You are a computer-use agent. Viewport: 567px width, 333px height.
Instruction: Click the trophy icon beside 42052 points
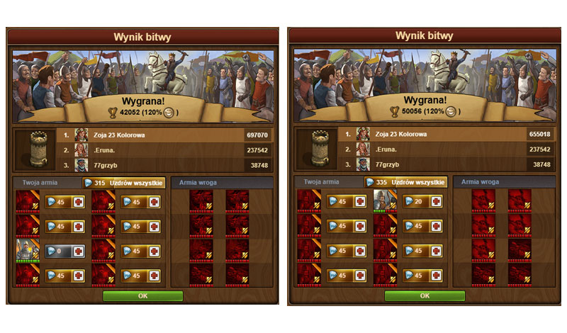113,113
